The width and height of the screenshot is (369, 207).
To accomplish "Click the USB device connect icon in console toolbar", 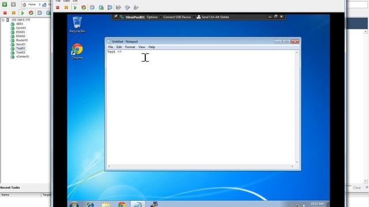I will [x=136, y=7].
